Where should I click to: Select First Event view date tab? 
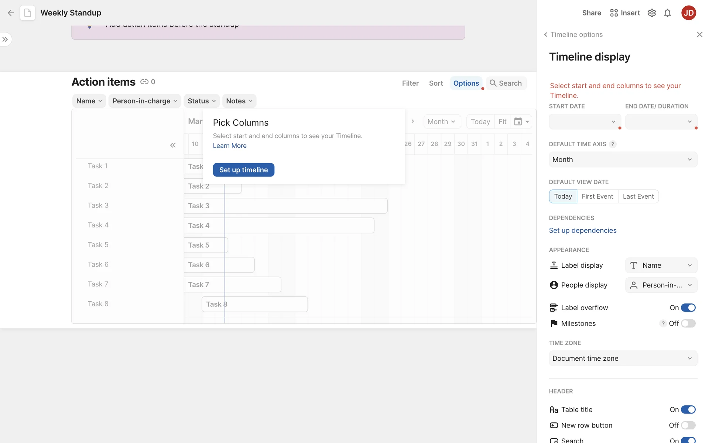(x=597, y=196)
